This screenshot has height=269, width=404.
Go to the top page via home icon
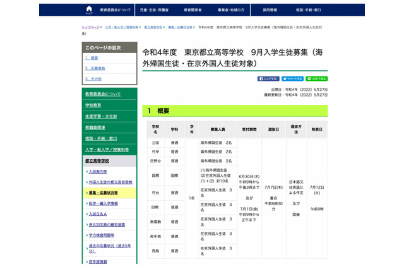[x=89, y=10]
